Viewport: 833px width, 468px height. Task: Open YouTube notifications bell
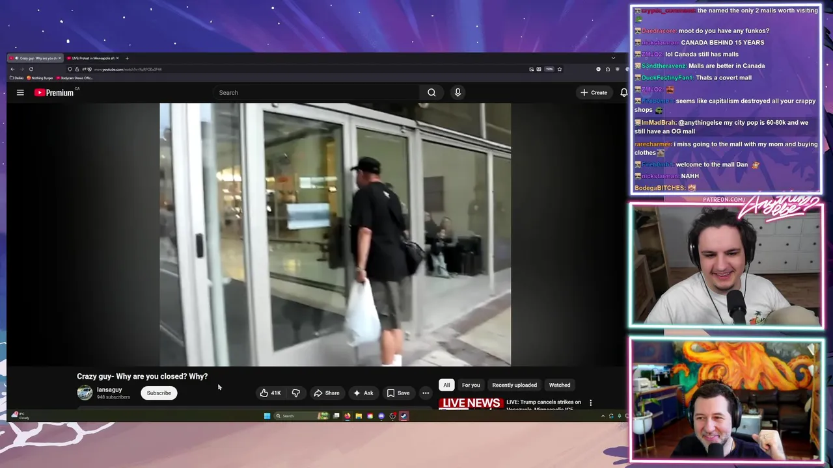tap(623, 93)
